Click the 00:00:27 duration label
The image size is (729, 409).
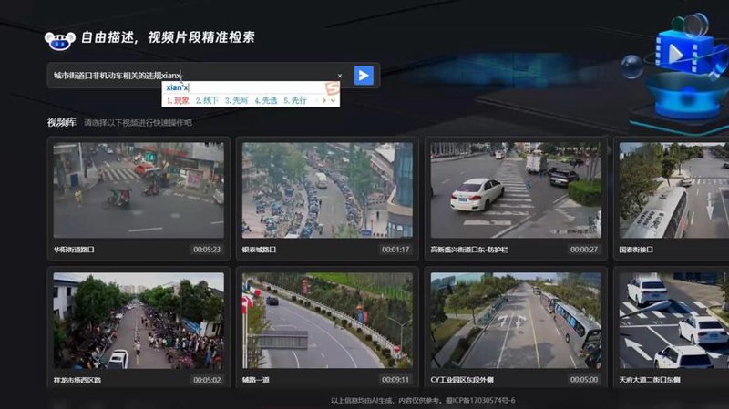pos(584,250)
